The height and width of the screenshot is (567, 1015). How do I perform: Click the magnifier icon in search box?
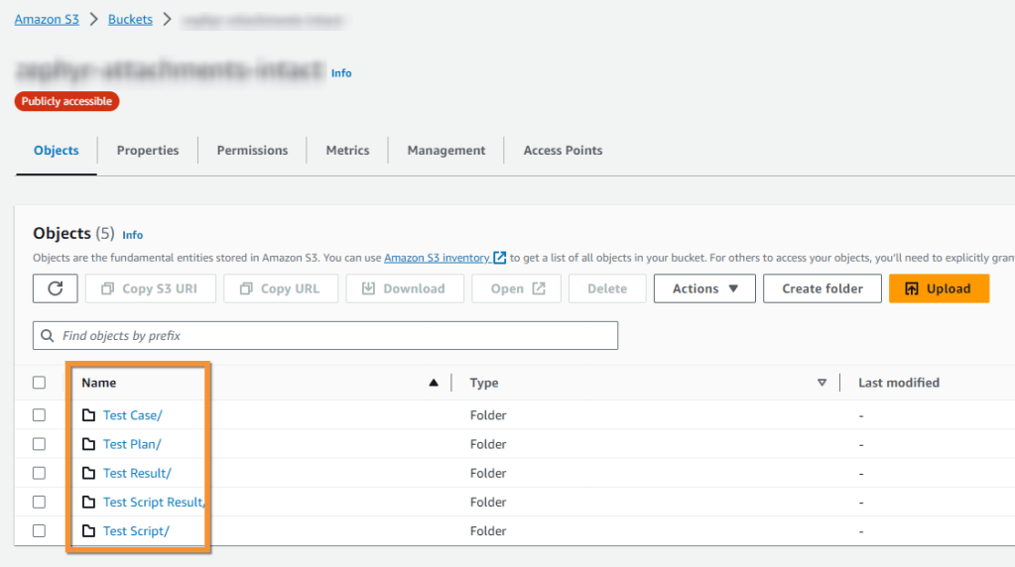click(48, 336)
